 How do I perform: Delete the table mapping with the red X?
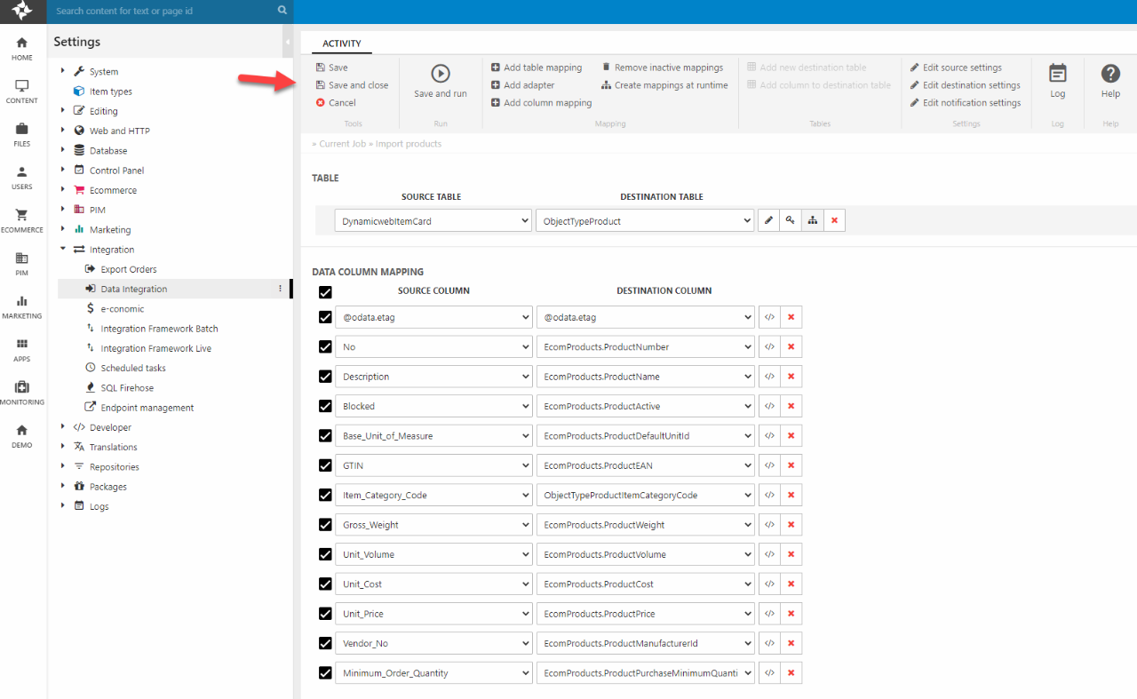pos(834,221)
